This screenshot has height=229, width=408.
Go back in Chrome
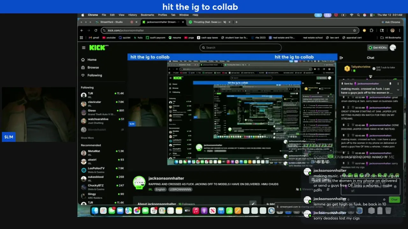(x=82, y=31)
